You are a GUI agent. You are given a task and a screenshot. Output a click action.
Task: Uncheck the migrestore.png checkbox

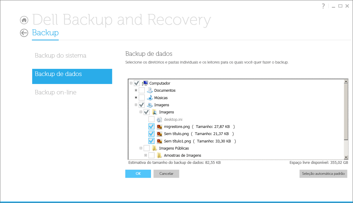pos(151,126)
